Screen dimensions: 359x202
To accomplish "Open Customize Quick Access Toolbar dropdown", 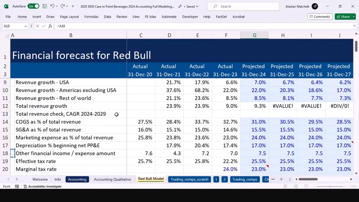I will (73, 6).
